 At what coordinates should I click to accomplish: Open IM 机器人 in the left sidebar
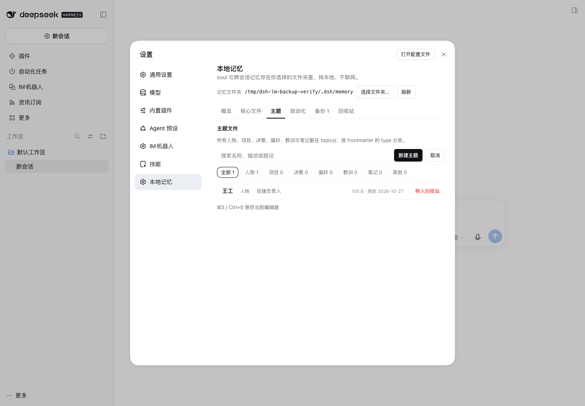pos(57,87)
